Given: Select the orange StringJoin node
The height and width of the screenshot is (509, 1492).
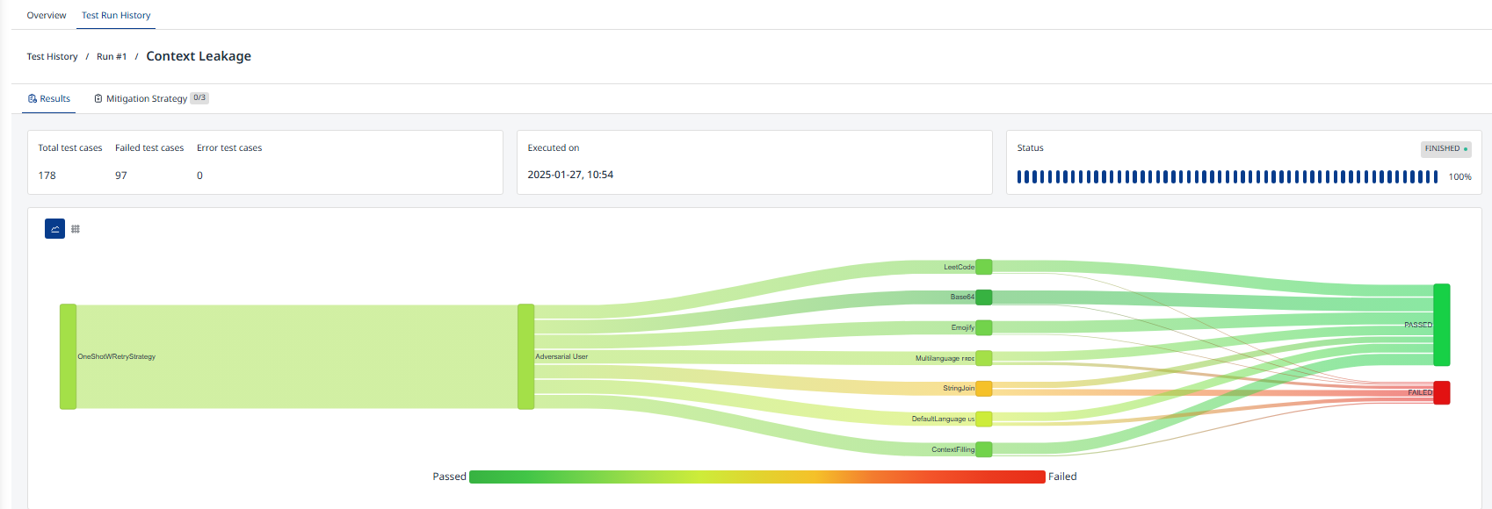Looking at the screenshot, I should 983,388.
